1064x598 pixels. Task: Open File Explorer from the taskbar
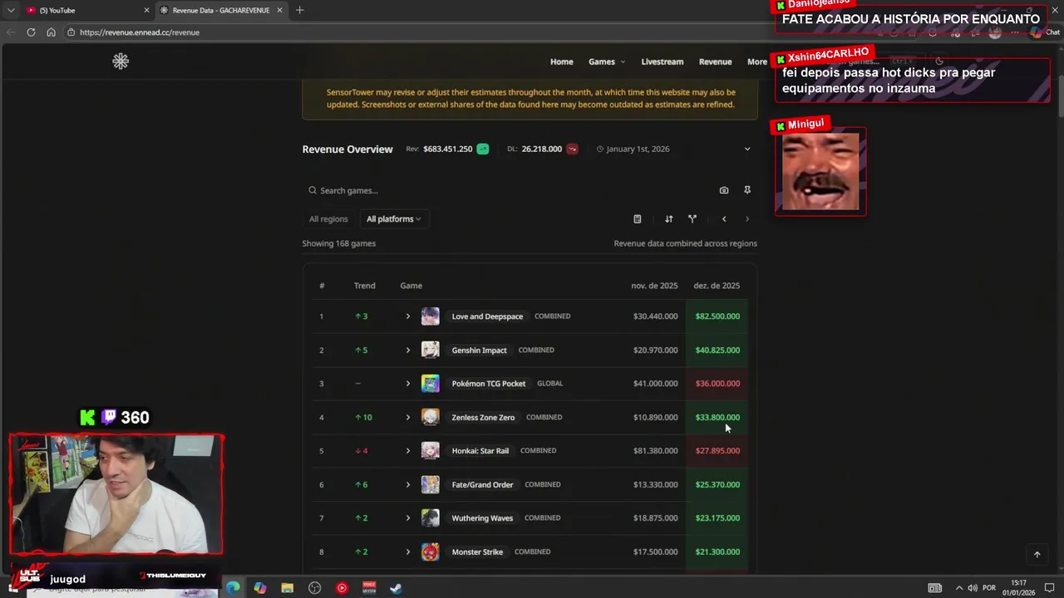click(x=287, y=588)
